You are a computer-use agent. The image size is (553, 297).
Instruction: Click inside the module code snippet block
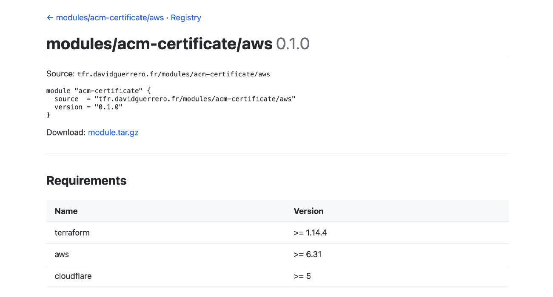(170, 102)
